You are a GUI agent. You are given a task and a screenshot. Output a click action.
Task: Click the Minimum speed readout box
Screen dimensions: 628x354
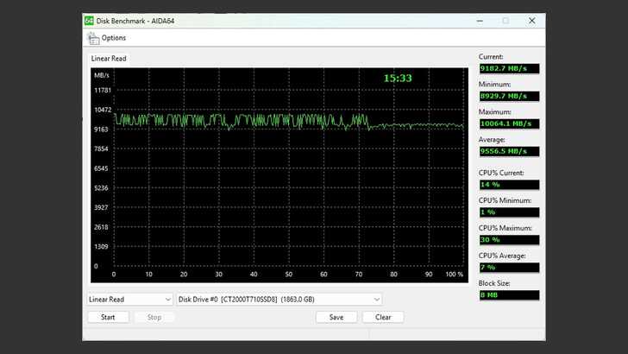(x=509, y=96)
